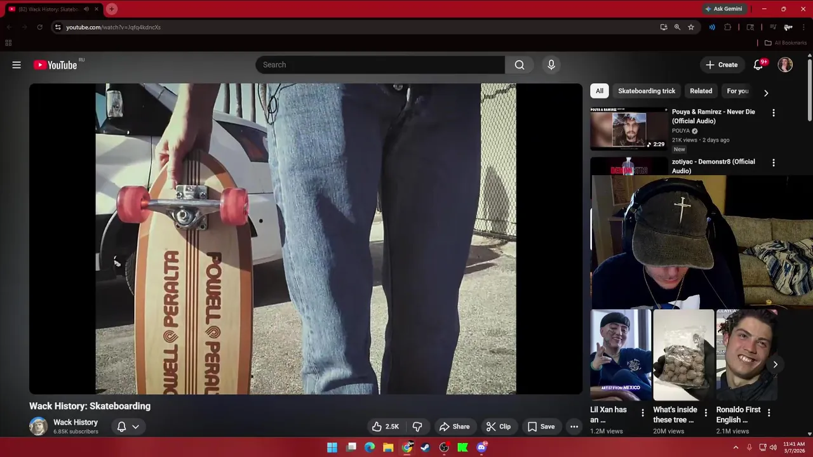Click the Create button

722,65
